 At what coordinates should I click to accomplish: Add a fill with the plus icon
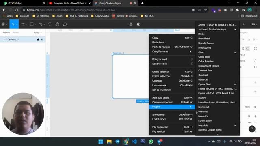point(256,116)
